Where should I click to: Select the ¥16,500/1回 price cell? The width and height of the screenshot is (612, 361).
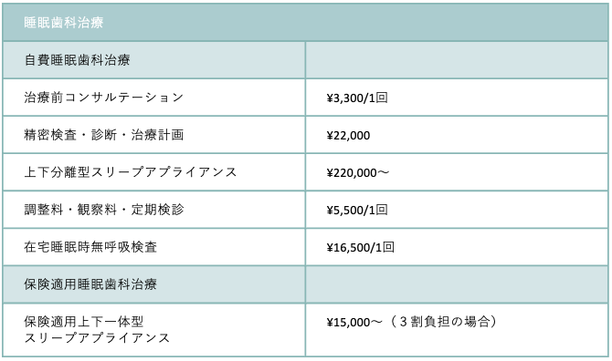pyautogui.click(x=457, y=247)
